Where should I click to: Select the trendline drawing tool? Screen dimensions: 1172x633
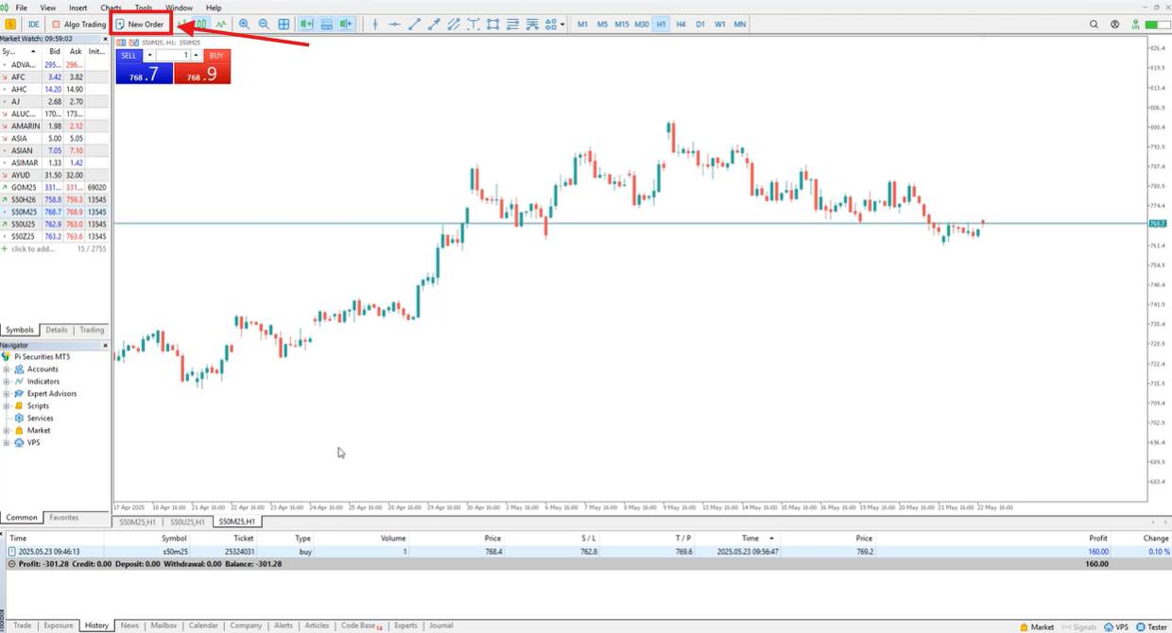pyautogui.click(x=414, y=24)
